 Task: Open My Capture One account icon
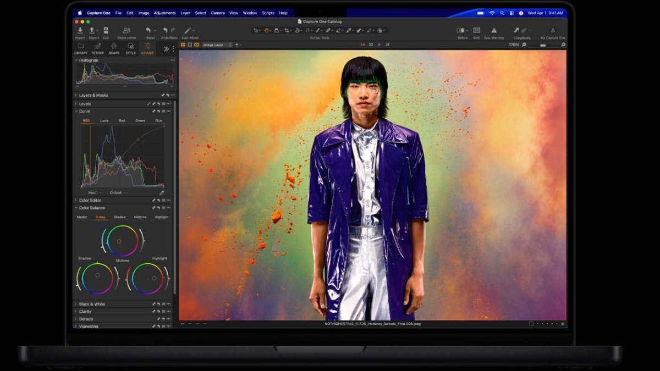click(552, 30)
